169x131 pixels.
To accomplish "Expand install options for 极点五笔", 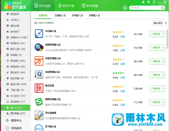I will 164,89.
